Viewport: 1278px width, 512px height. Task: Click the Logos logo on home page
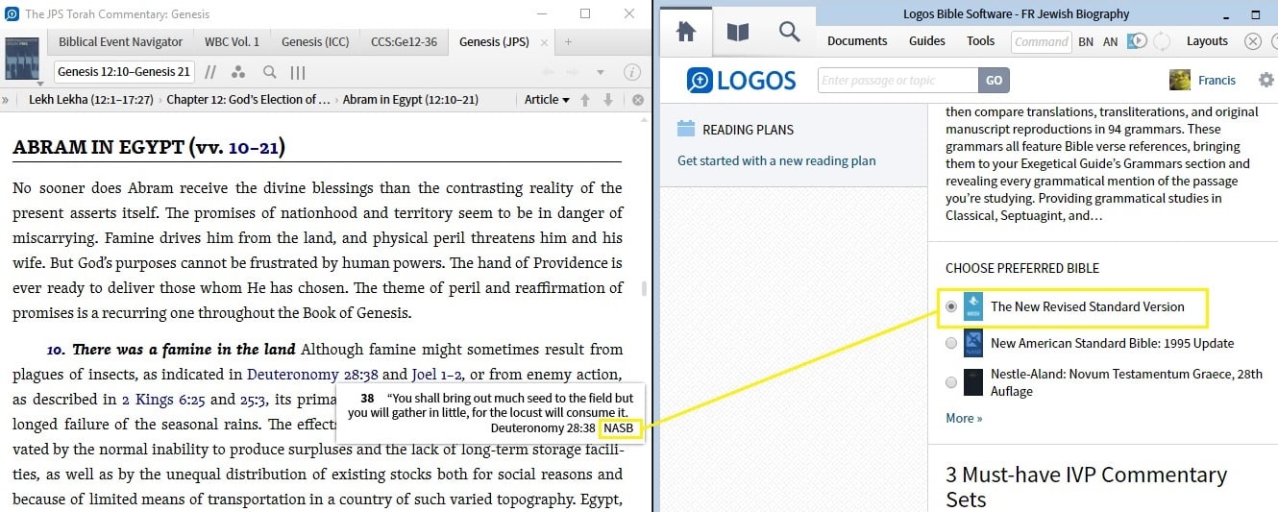(742, 81)
